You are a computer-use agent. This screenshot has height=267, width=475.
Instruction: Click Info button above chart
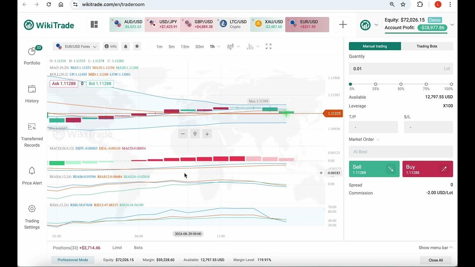tap(111, 46)
